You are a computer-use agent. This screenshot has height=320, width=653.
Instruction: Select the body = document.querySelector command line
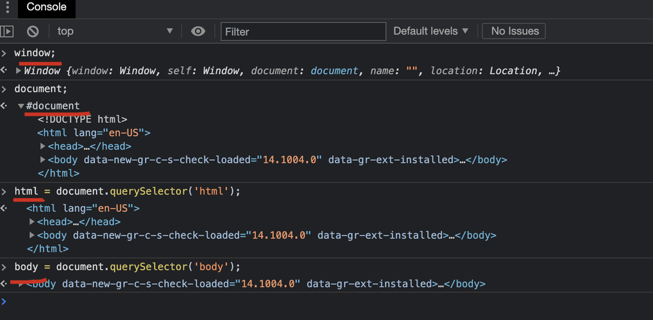tap(128, 266)
